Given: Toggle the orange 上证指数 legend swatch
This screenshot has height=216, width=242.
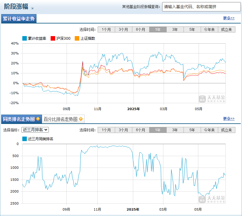Looking at the screenshot, I should (x=77, y=39).
